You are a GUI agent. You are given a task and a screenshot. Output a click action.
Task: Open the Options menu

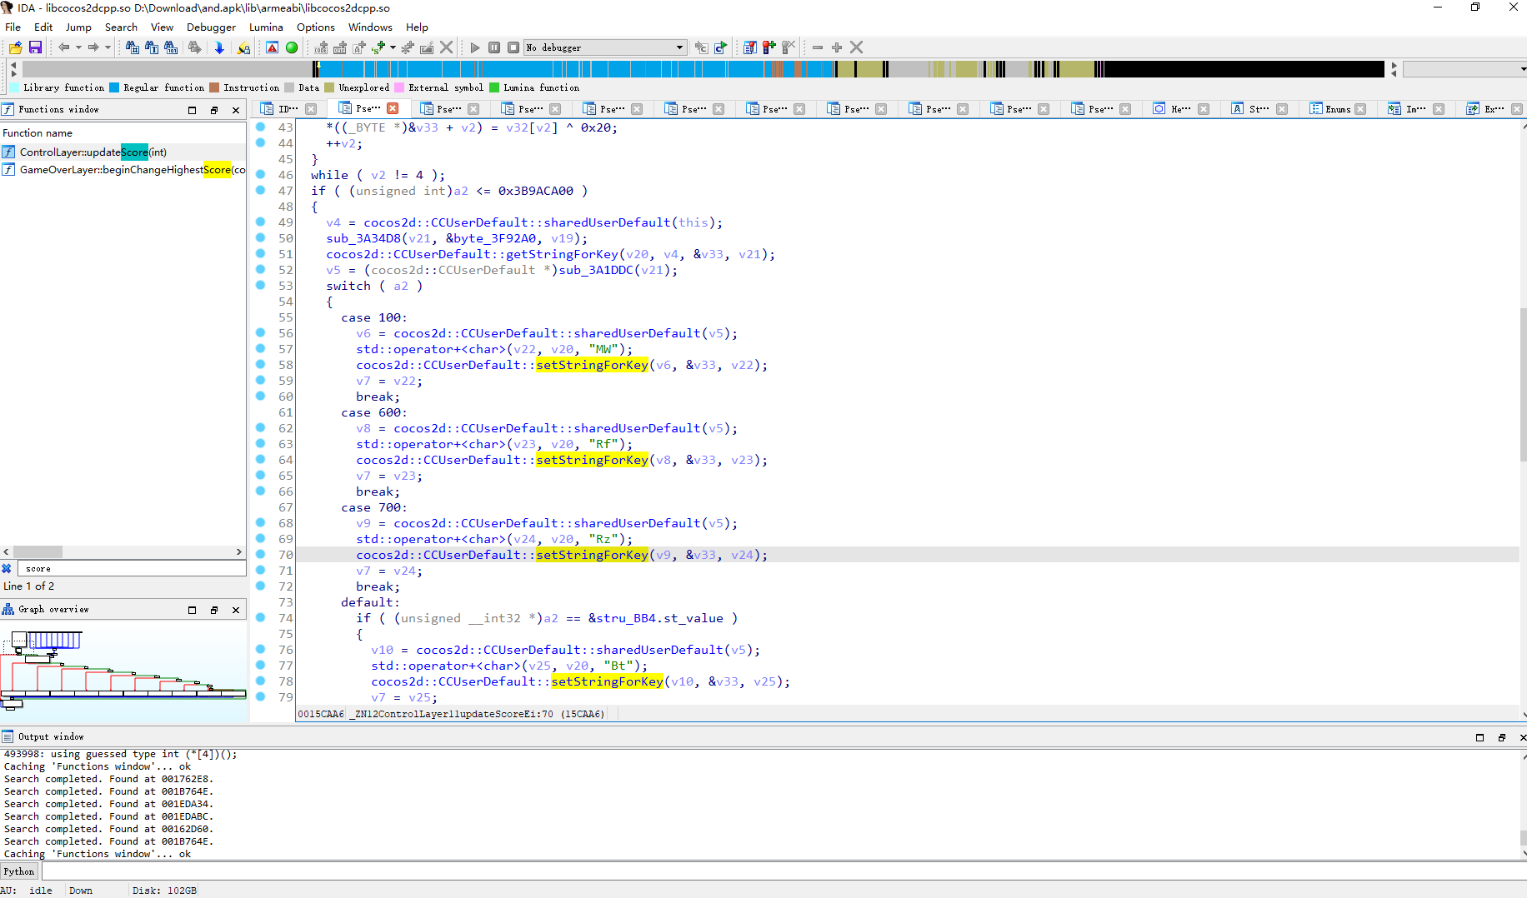tap(316, 27)
